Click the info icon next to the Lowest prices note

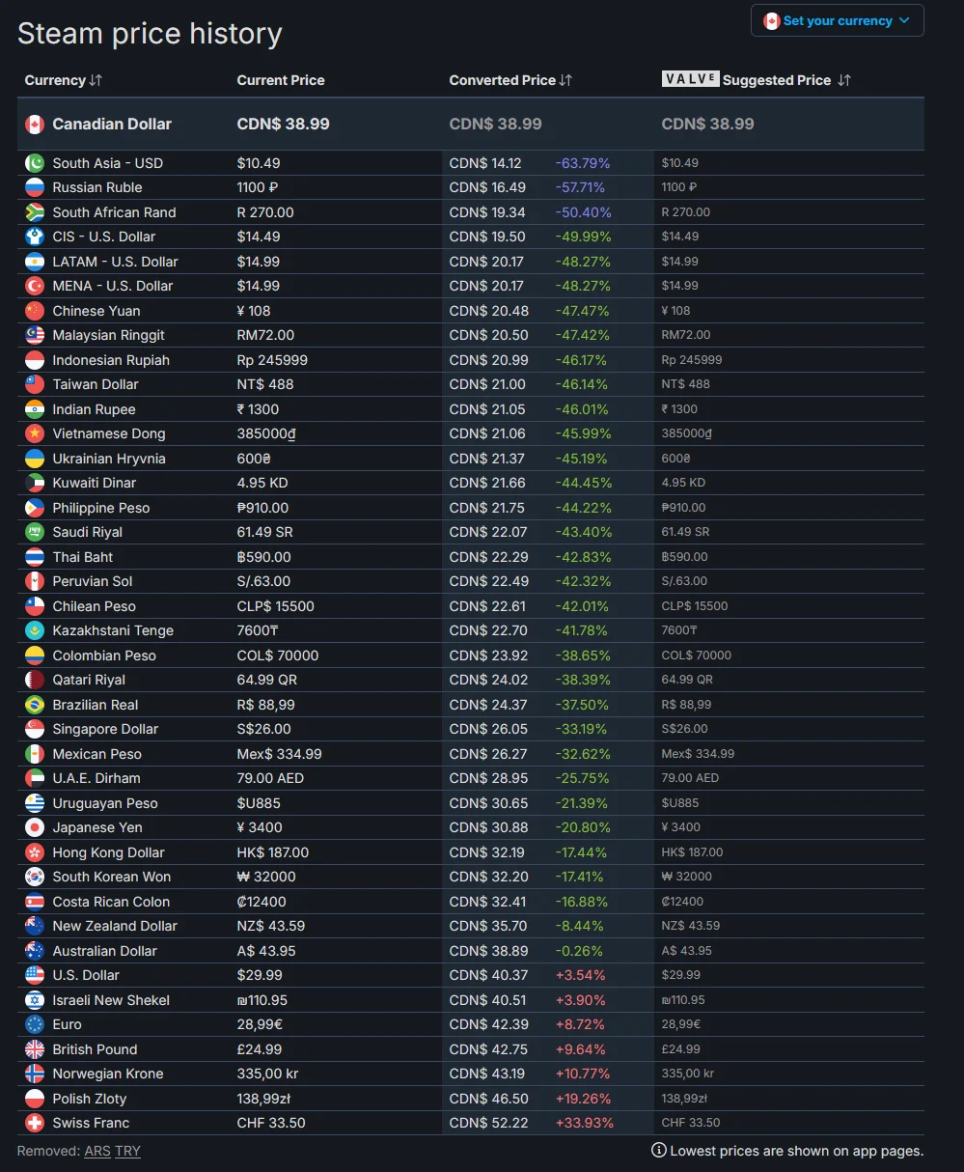pos(659,1150)
